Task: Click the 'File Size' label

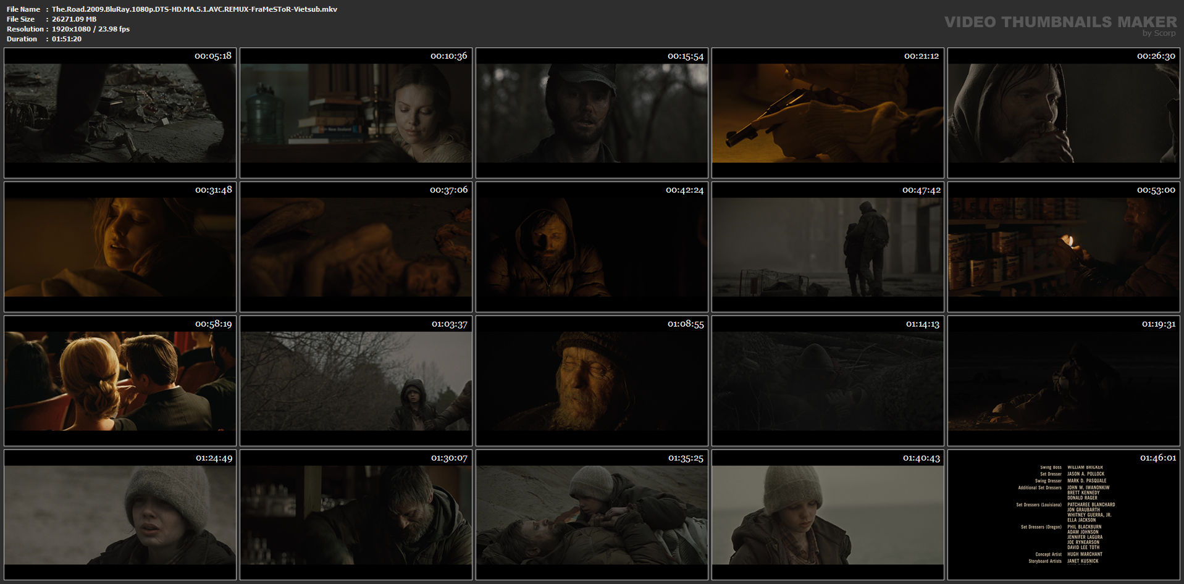Action: [21, 19]
